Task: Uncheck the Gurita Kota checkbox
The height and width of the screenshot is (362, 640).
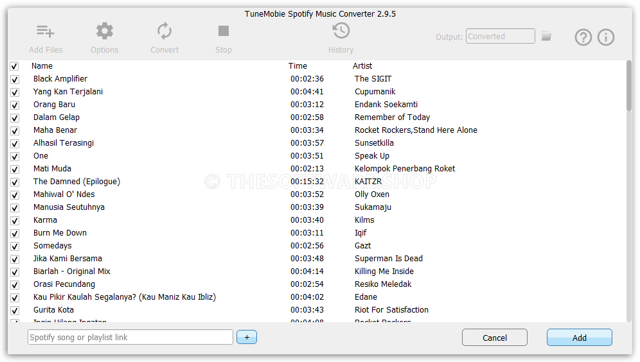Action: 15,311
